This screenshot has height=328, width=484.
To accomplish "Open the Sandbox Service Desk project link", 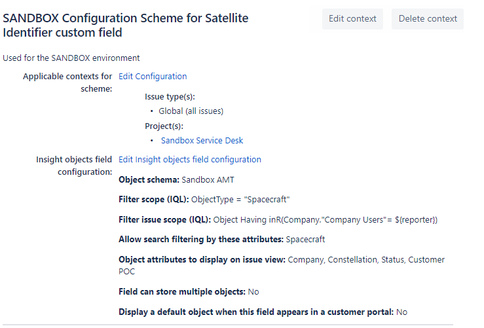I will 202,141.
